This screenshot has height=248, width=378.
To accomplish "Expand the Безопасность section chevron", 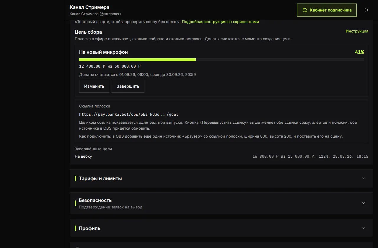I will [x=364, y=203].
